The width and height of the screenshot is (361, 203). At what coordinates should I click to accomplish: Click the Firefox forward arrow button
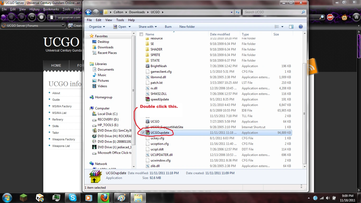click(21, 17)
